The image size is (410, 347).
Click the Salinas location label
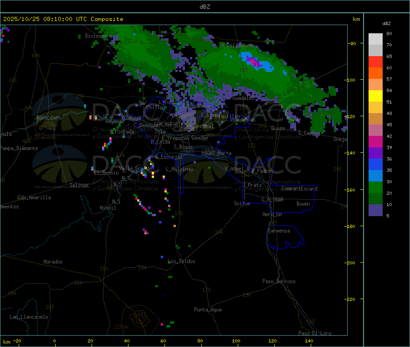click(79, 185)
